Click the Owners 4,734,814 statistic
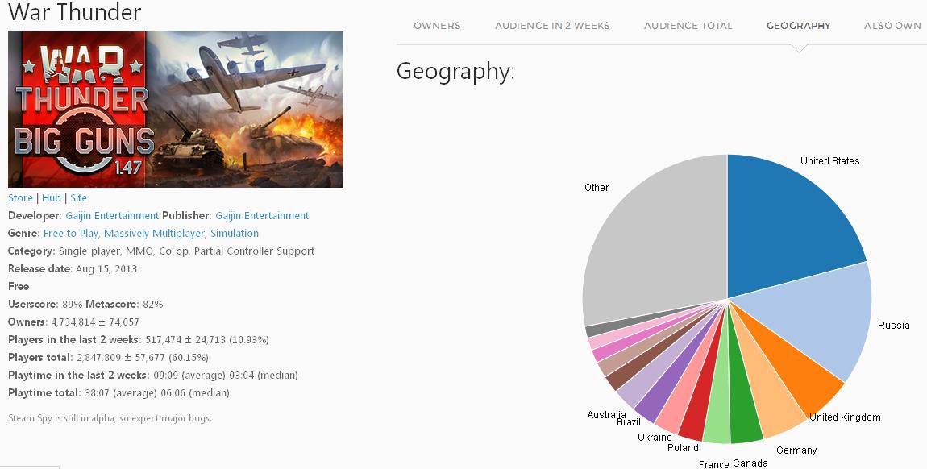The image size is (927, 469). pos(73,322)
